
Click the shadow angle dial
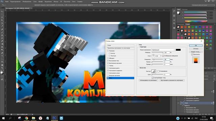click(x=153, y=56)
